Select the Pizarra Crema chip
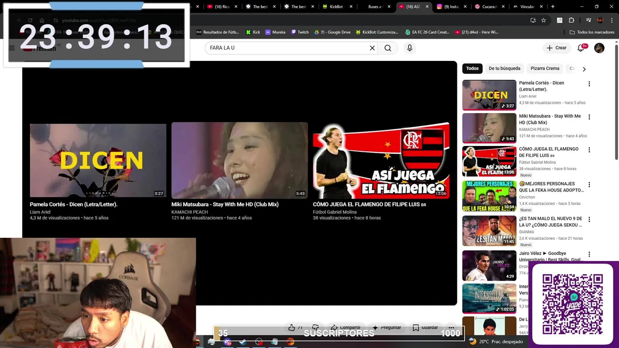This screenshot has width=619, height=348. tap(545, 69)
